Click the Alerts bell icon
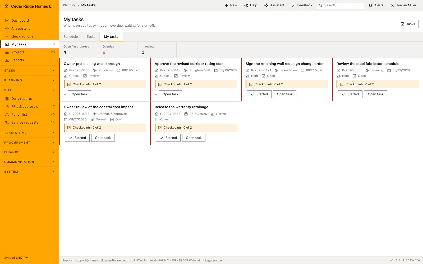This screenshot has width=423, height=264. (370, 5)
